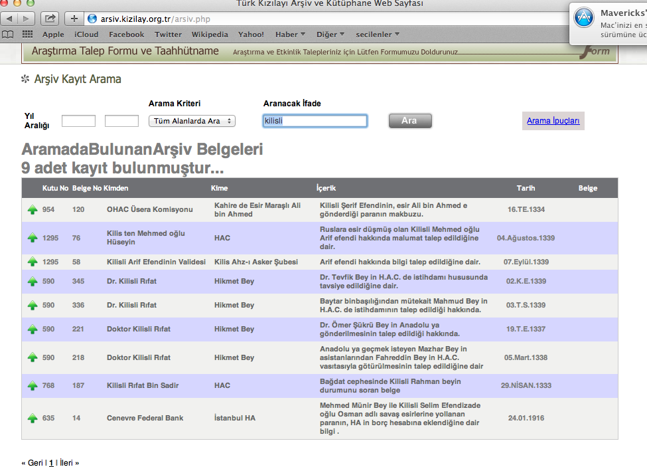Click green arrow for record 590 / 336
The height and width of the screenshot is (467, 647).
pos(33,305)
